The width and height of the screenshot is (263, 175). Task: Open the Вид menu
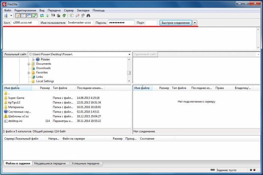tap(42, 10)
